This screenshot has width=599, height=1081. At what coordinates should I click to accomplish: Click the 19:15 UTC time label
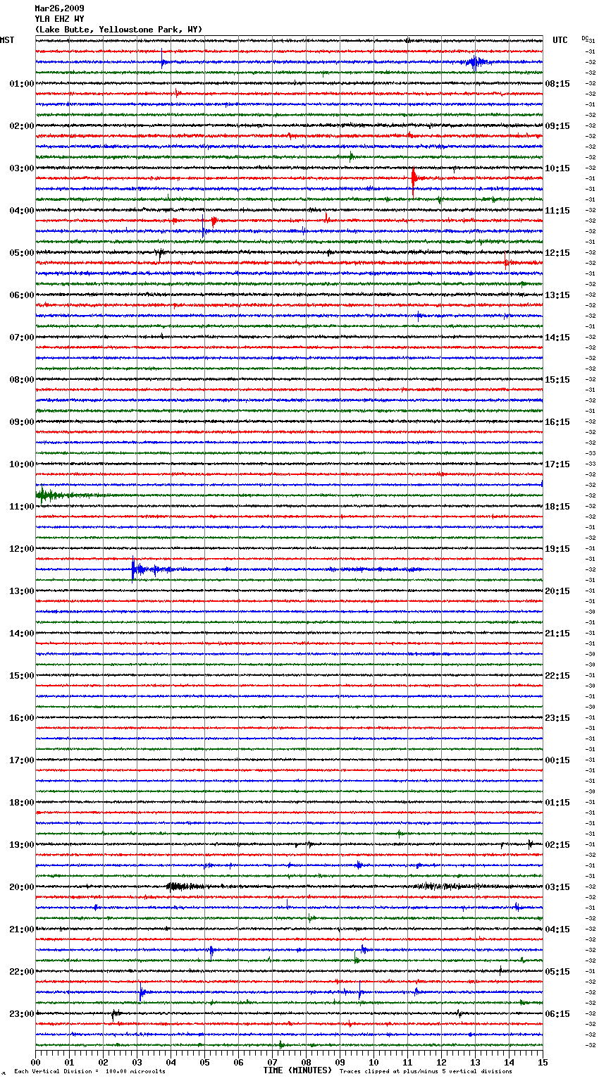click(557, 549)
